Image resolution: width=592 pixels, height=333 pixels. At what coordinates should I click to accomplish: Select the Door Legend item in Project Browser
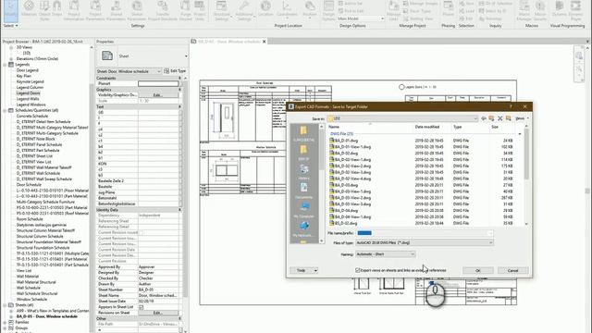click(x=27, y=70)
